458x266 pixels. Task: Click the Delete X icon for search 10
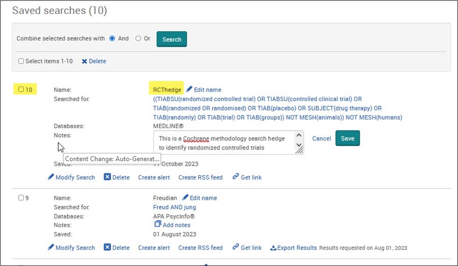coord(107,177)
